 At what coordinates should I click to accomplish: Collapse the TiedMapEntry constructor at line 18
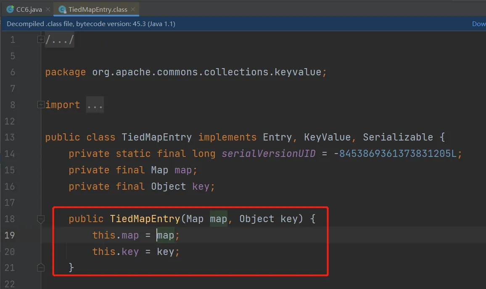(41, 219)
